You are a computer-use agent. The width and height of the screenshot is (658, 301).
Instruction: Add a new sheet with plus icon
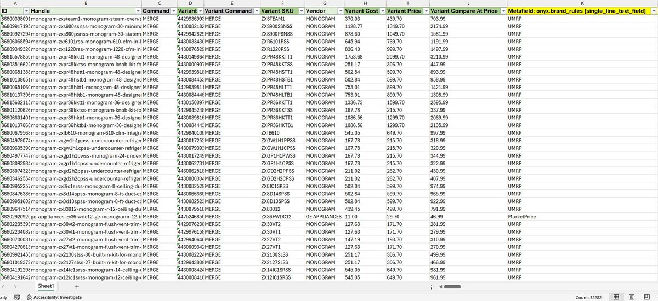click(x=76, y=286)
